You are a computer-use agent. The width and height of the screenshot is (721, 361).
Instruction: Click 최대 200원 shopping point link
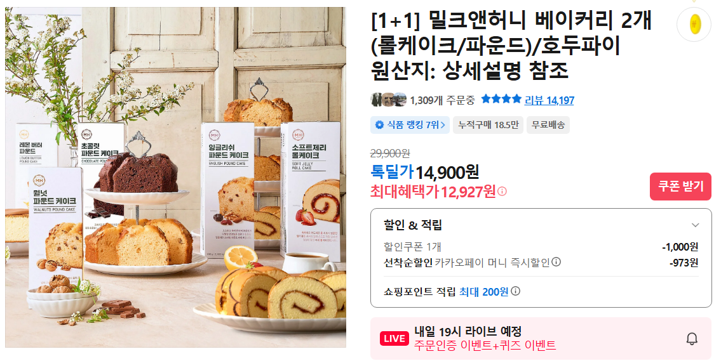point(483,292)
